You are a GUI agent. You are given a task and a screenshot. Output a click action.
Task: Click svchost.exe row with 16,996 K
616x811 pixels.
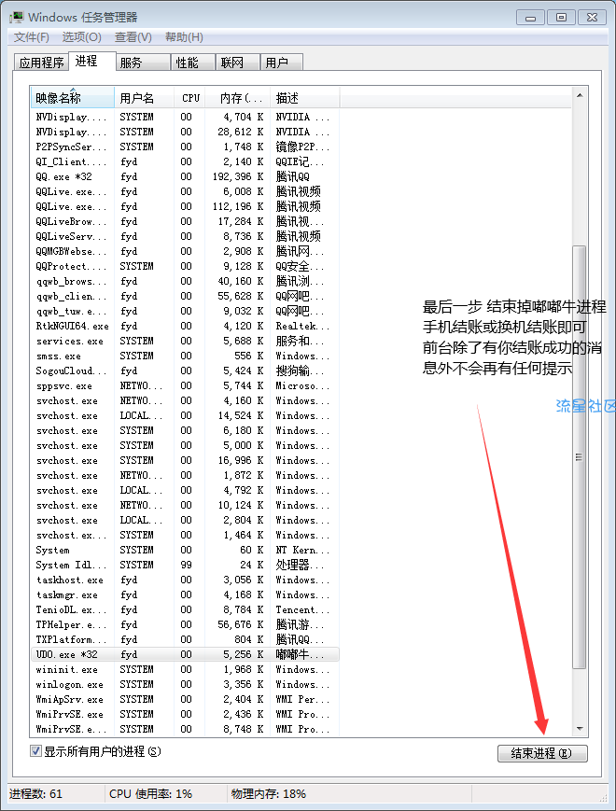click(185, 460)
